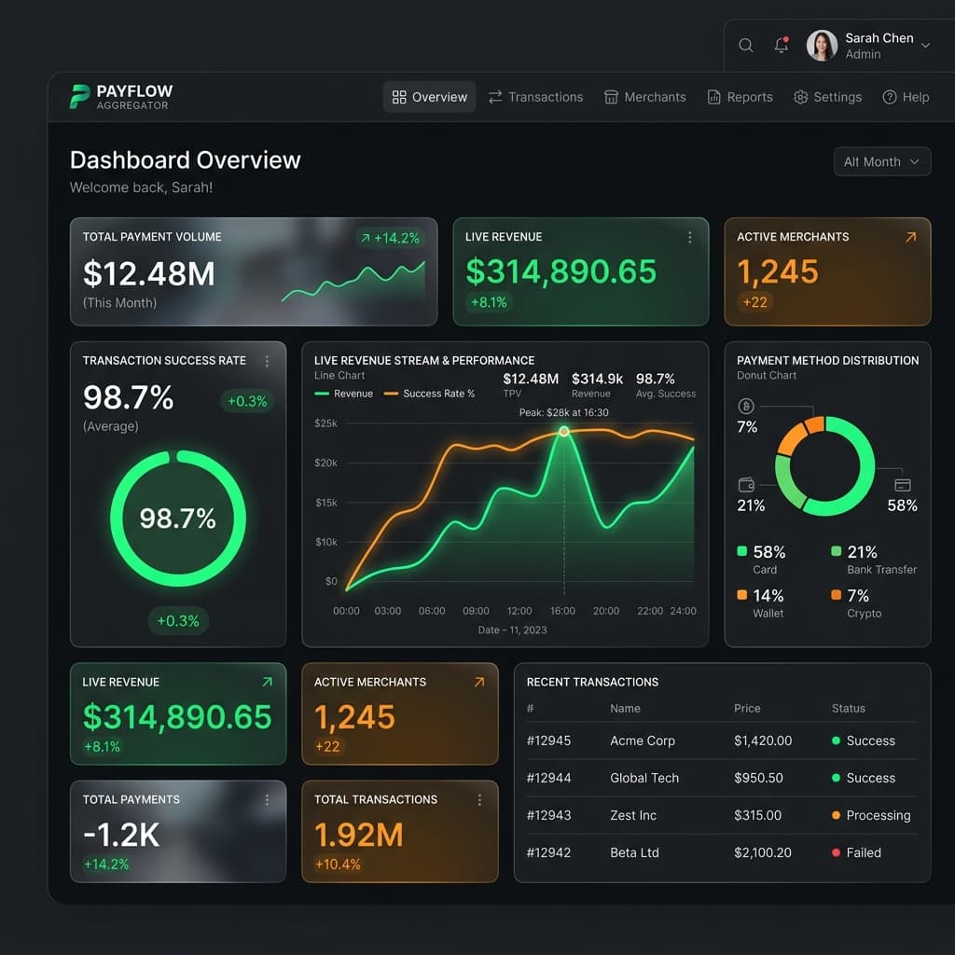The image size is (955, 955).
Task: Click Active Merchants top card arrow icon
Action: [x=910, y=237]
